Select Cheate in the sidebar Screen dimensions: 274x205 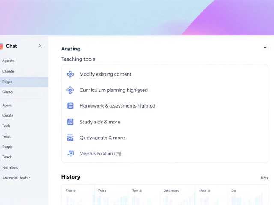click(x=8, y=71)
